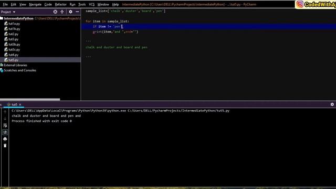Click 'Process finished with exit code 0' text
Image resolution: width=336 pixels, height=189 pixels.
pos(41,121)
